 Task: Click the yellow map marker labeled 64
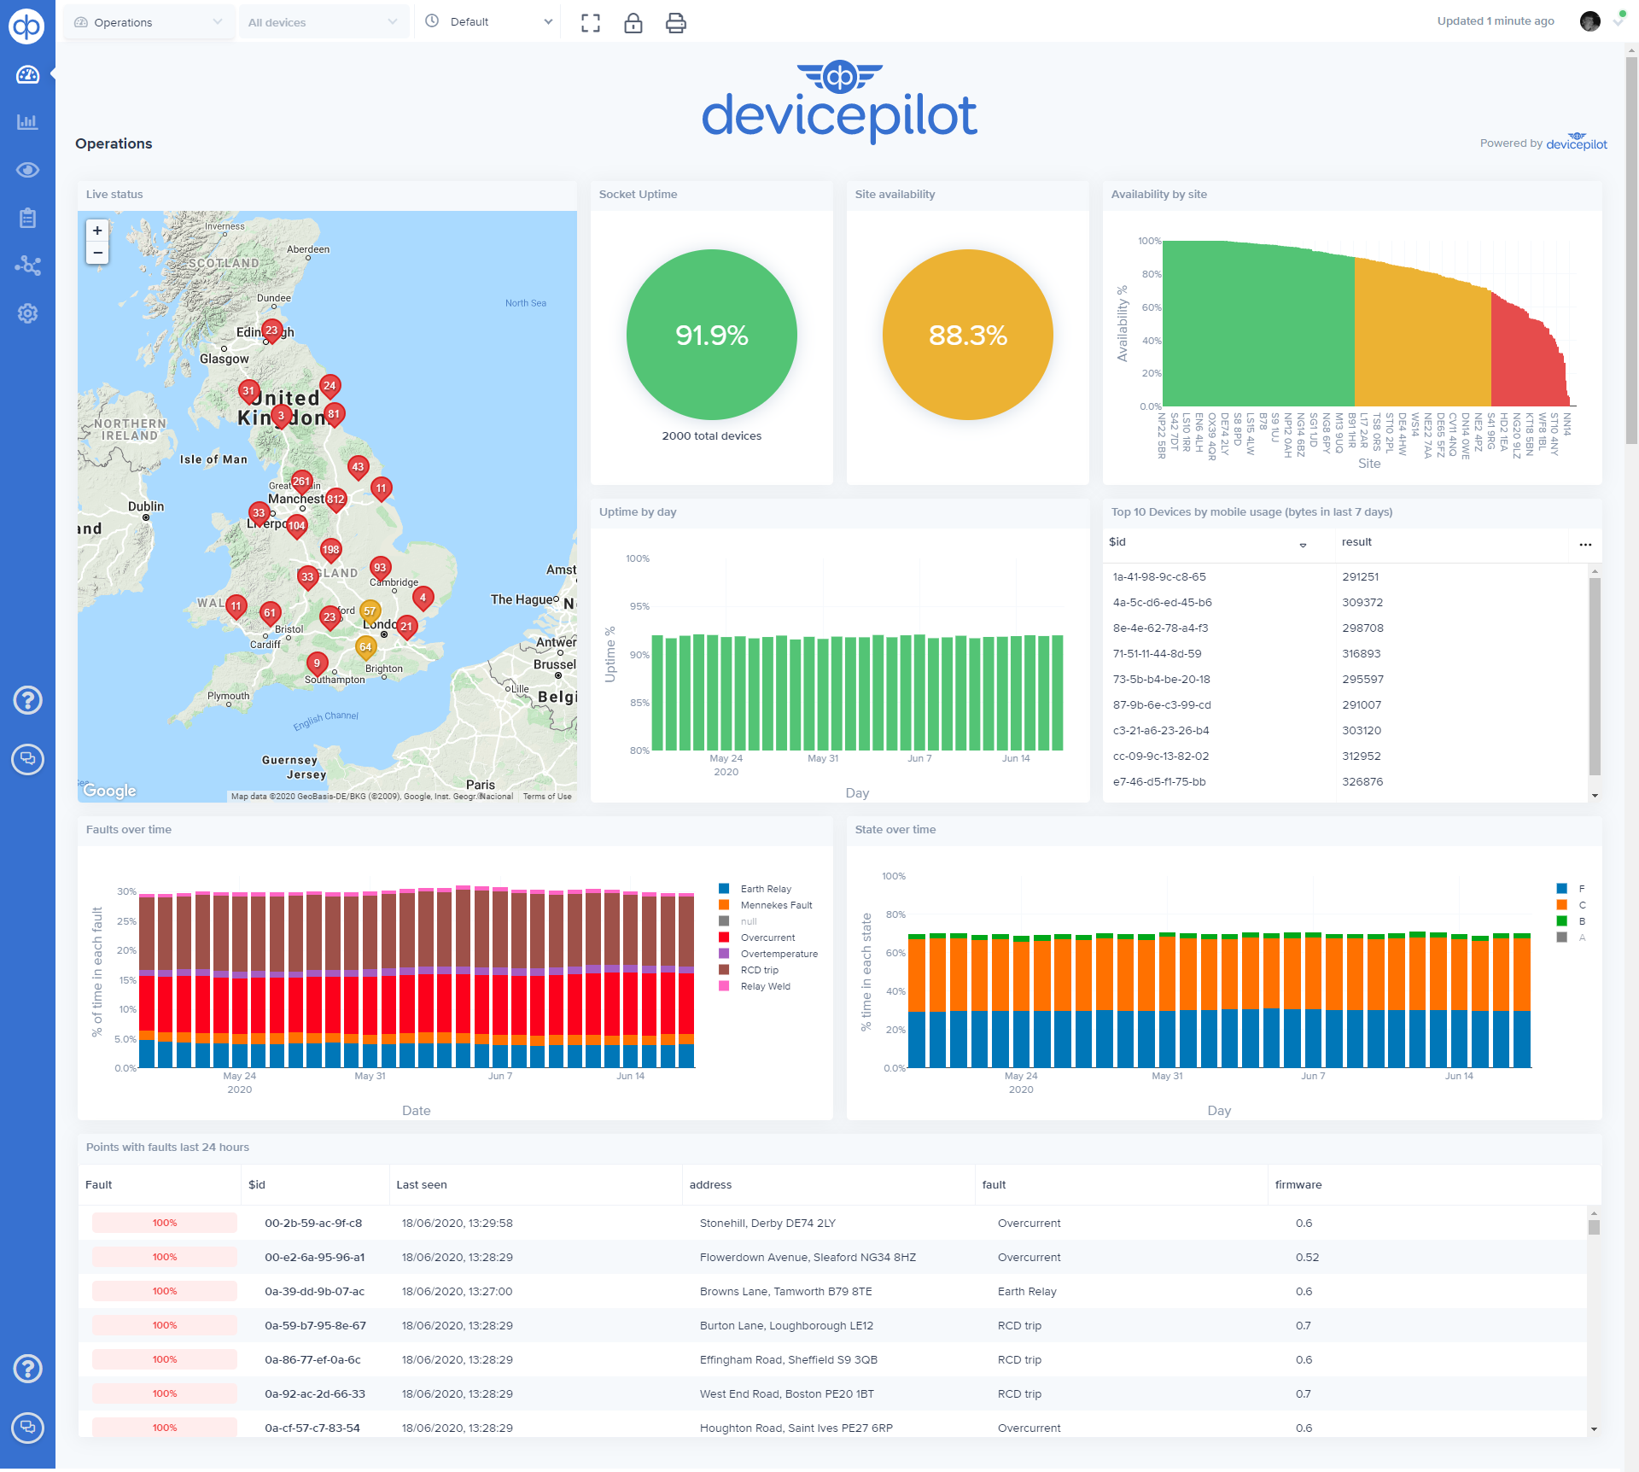[x=365, y=648]
